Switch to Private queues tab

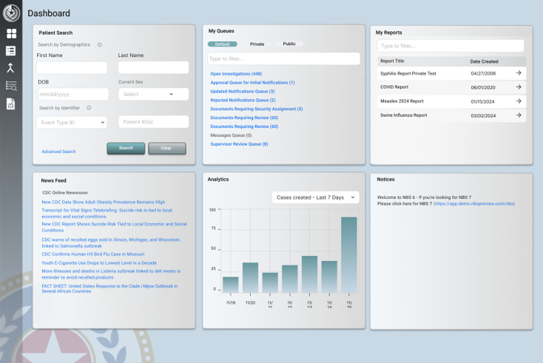(x=257, y=44)
